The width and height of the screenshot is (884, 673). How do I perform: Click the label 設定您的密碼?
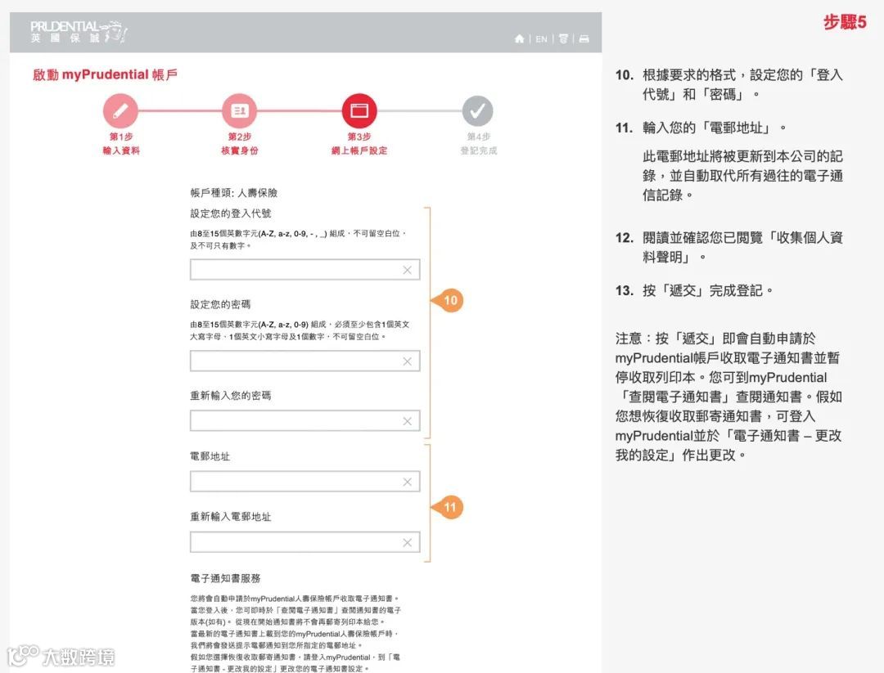click(x=220, y=304)
